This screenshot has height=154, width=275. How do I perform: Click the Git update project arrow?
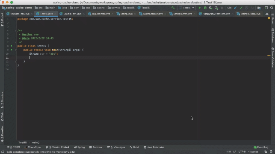pyautogui.click(x=235, y=8)
